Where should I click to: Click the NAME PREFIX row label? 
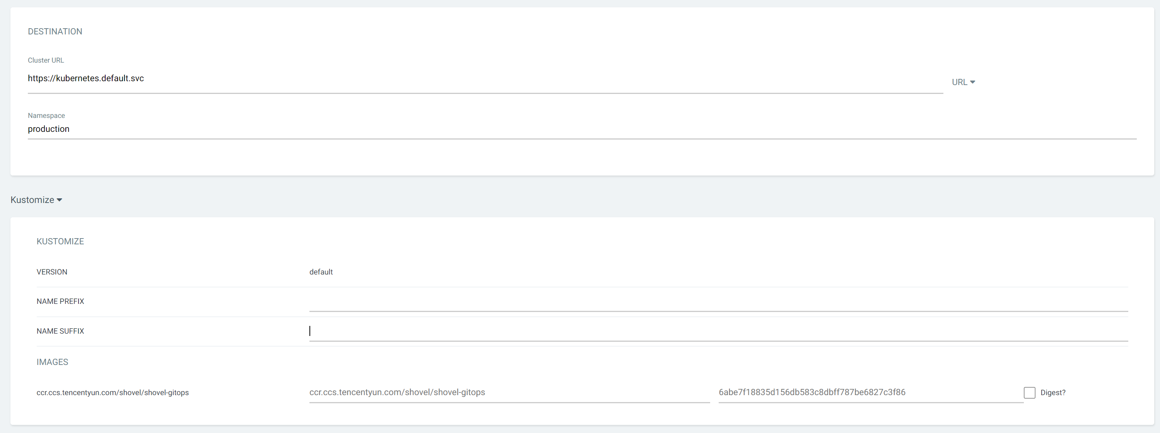click(x=60, y=302)
